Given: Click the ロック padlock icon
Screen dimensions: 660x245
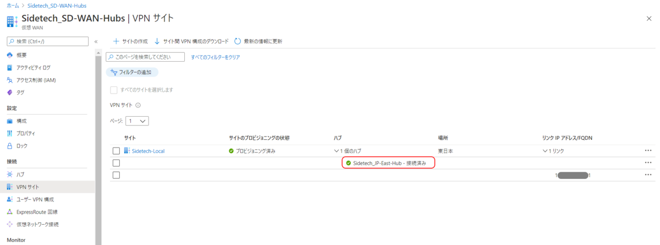Looking at the screenshot, I should click(10, 146).
